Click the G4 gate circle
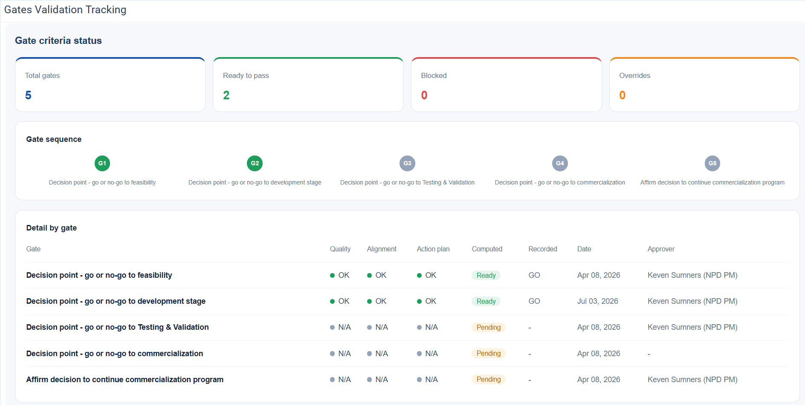 coord(560,163)
